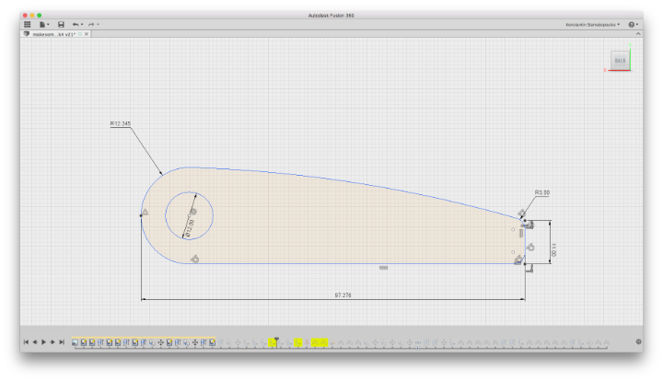Step forward one feature in the timeline
Screen dimensions: 663x381
pos(52,342)
